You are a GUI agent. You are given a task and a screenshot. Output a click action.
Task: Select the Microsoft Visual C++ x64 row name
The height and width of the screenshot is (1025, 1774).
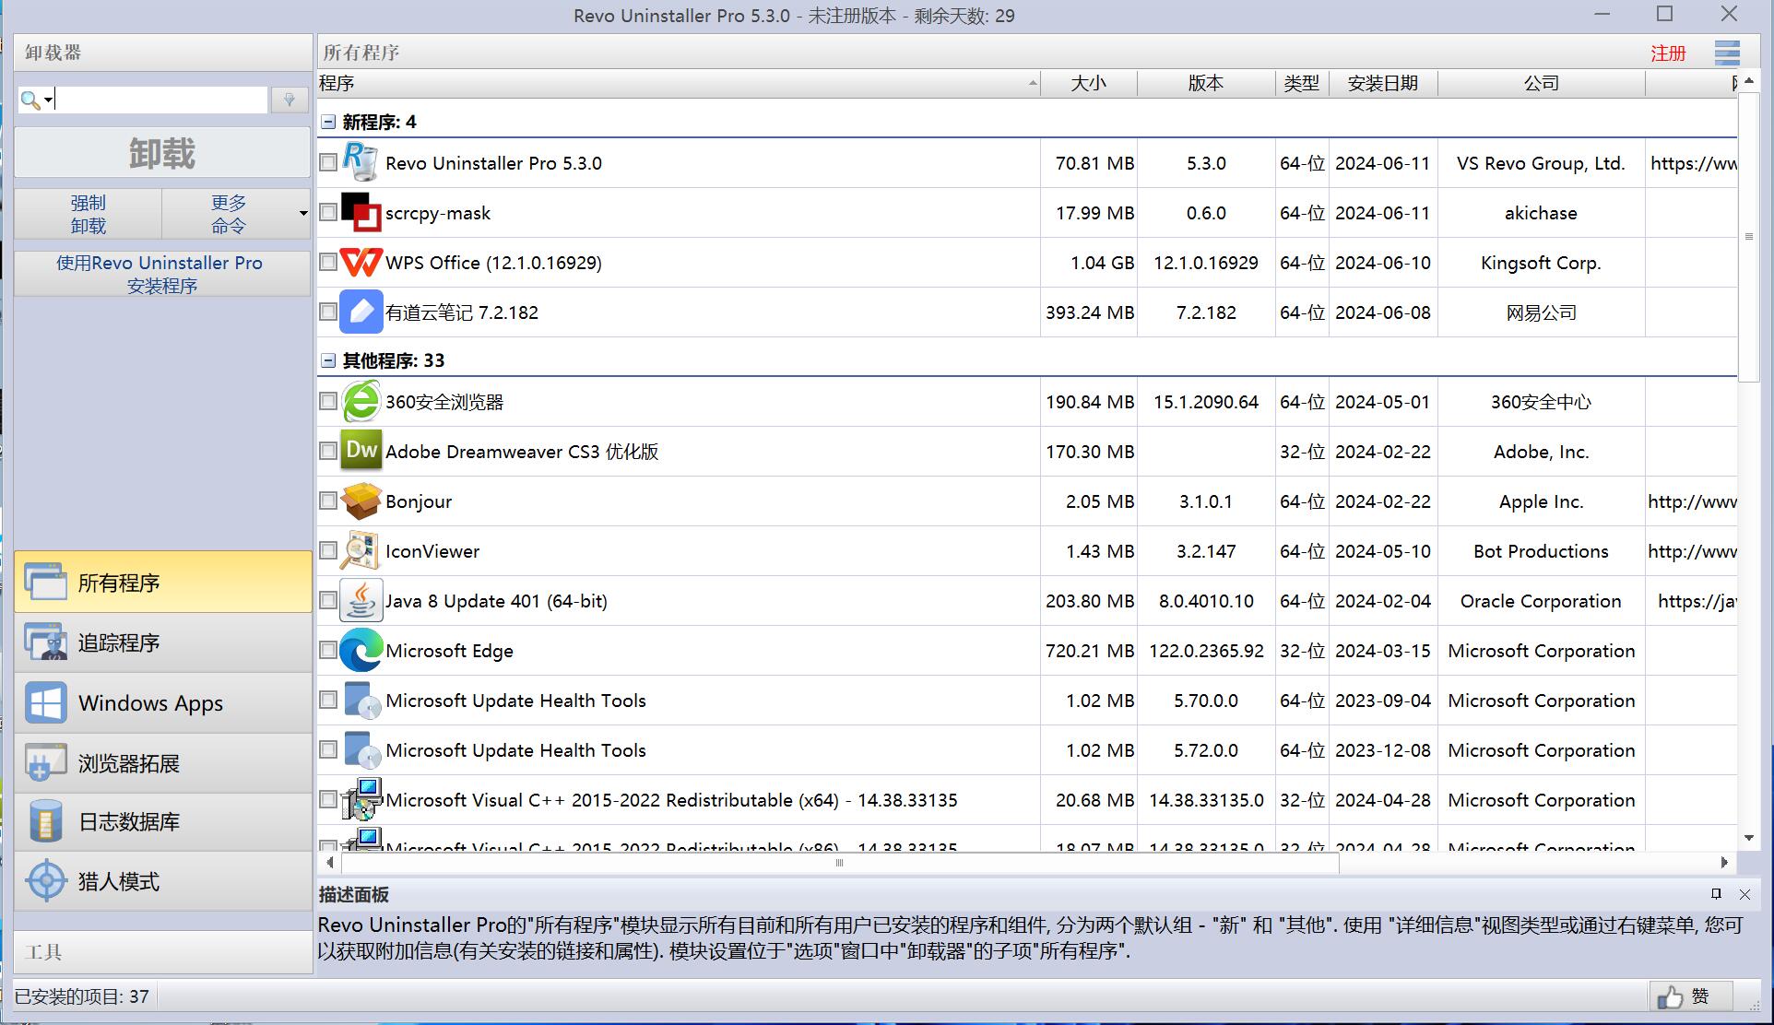click(x=671, y=800)
